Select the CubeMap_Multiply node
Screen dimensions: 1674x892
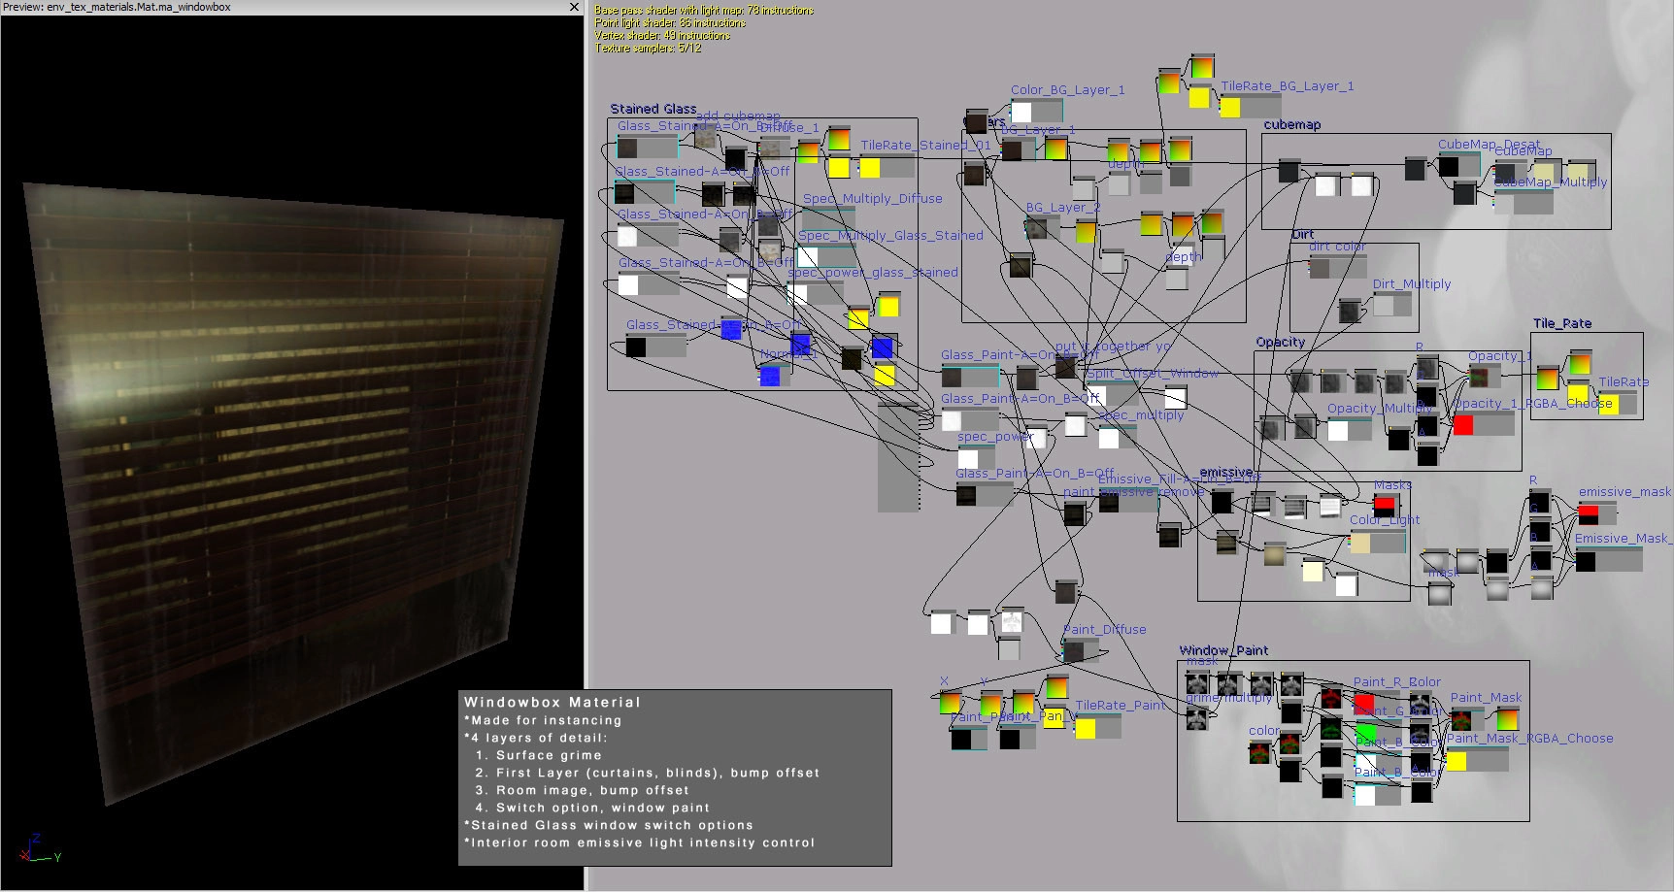click(1504, 203)
